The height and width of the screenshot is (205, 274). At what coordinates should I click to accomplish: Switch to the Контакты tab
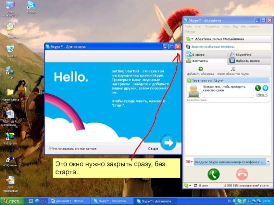(x=206, y=61)
